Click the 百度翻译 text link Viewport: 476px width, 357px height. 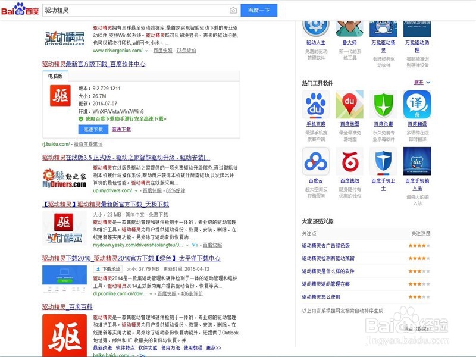pyautogui.click(x=417, y=124)
